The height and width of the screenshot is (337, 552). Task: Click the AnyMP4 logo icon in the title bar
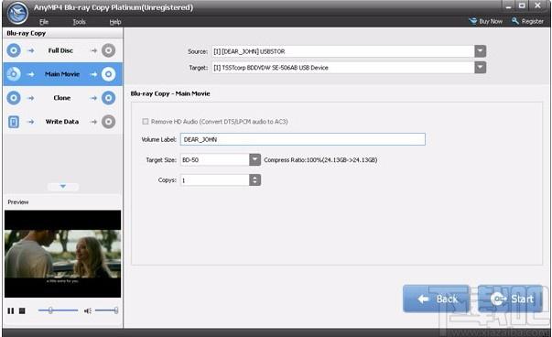(x=17, y=13)
